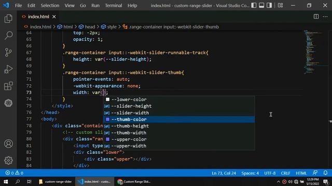This screenshot has width=332, height=186.
Task: Open the feedback icon in status bar
Action: 315,173
